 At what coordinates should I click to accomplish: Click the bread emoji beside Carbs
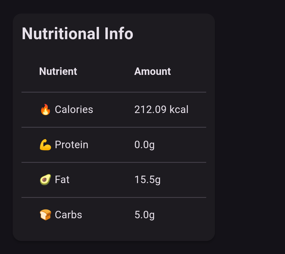[x=45, y=215]
